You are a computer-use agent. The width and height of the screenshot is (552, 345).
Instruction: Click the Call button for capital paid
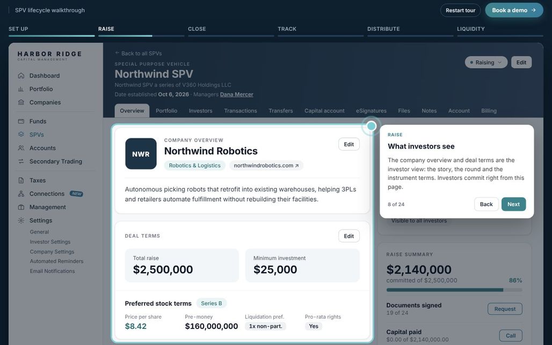(511, 335)
